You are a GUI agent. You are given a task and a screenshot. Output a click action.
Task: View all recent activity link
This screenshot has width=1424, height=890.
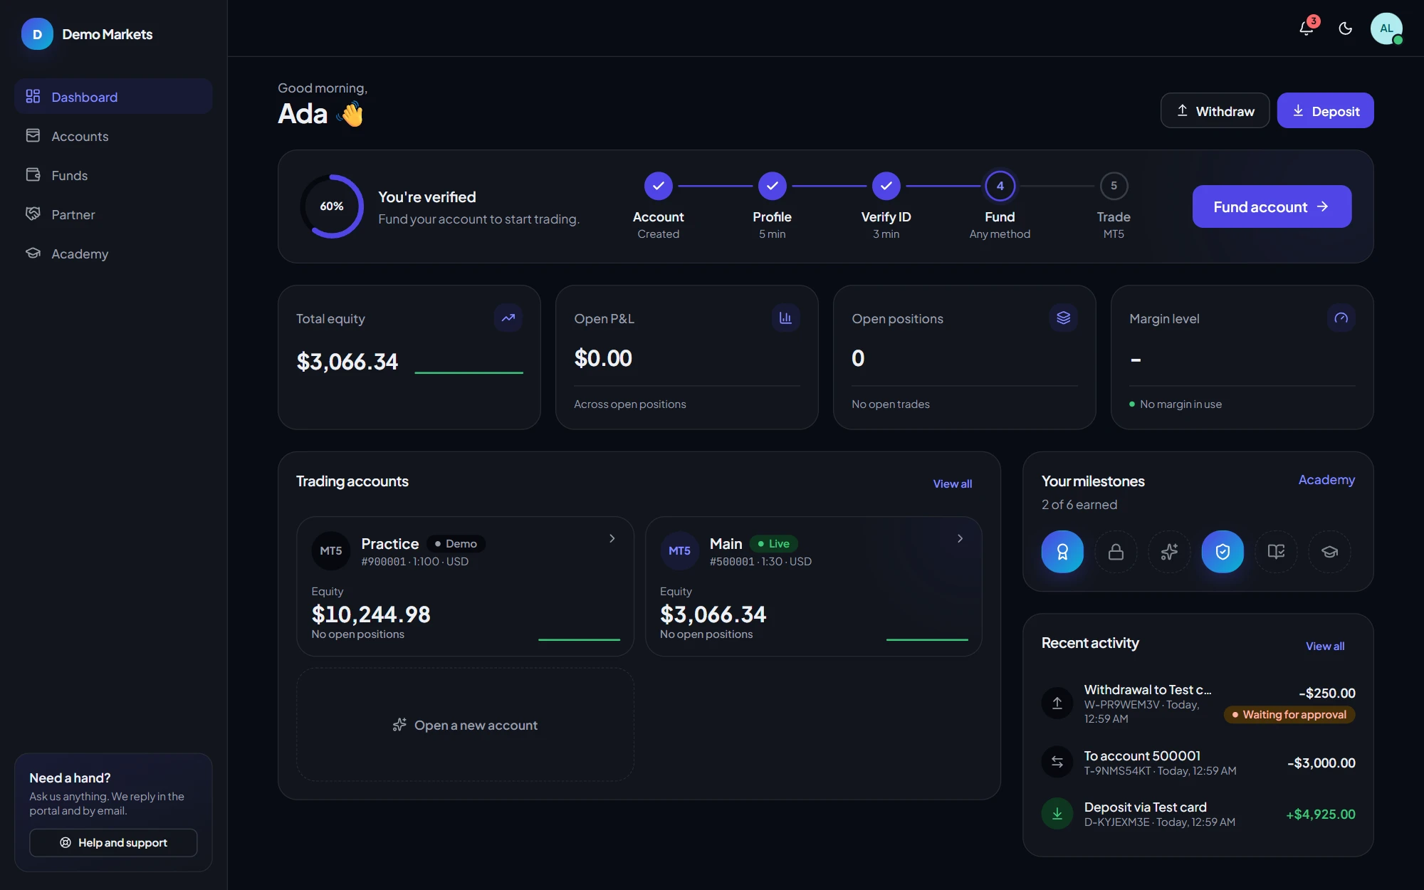tap(1325, 646)
